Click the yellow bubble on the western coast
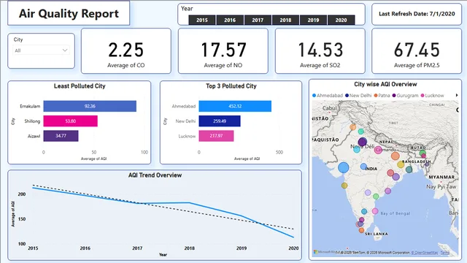The height and width of the screenshot is (263, 467). coord(344,186)
